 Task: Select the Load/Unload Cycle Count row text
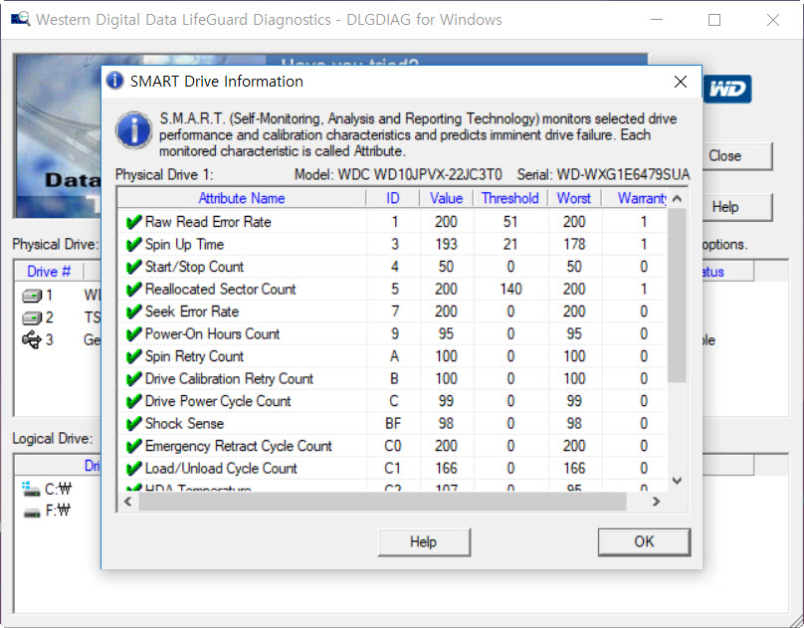point(221,468)
